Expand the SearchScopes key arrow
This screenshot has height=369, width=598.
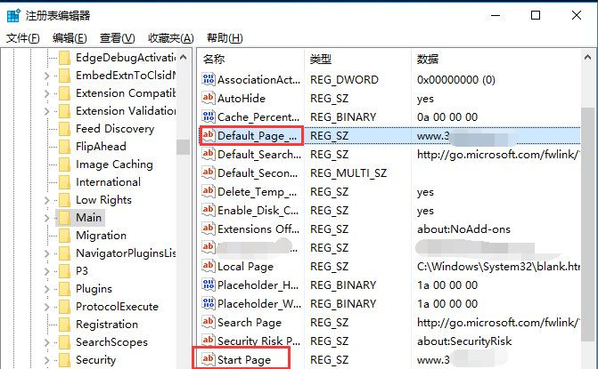coord(50,342)
